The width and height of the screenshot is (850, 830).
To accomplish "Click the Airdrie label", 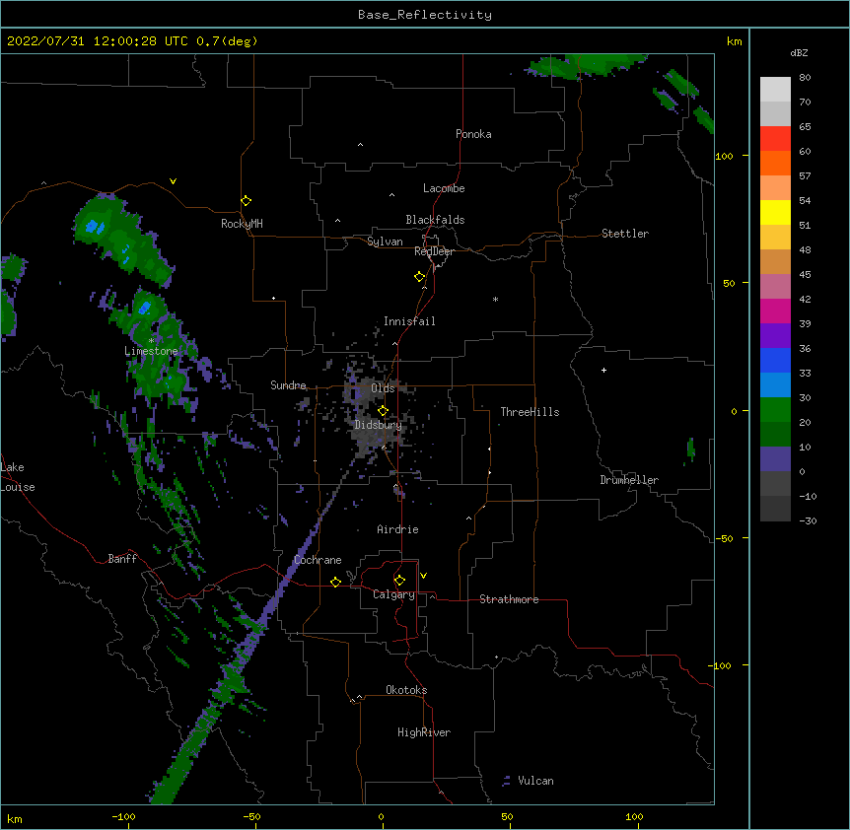I will coord(398,529).
